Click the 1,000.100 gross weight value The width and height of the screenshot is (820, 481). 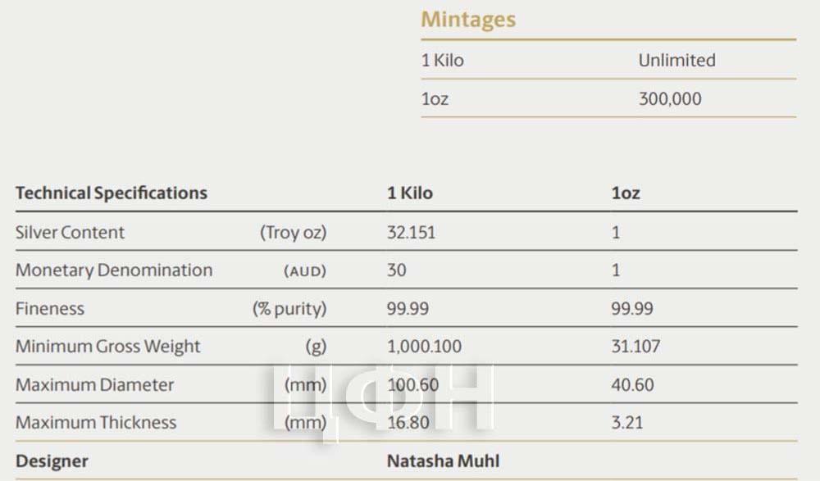coord(424,346)
